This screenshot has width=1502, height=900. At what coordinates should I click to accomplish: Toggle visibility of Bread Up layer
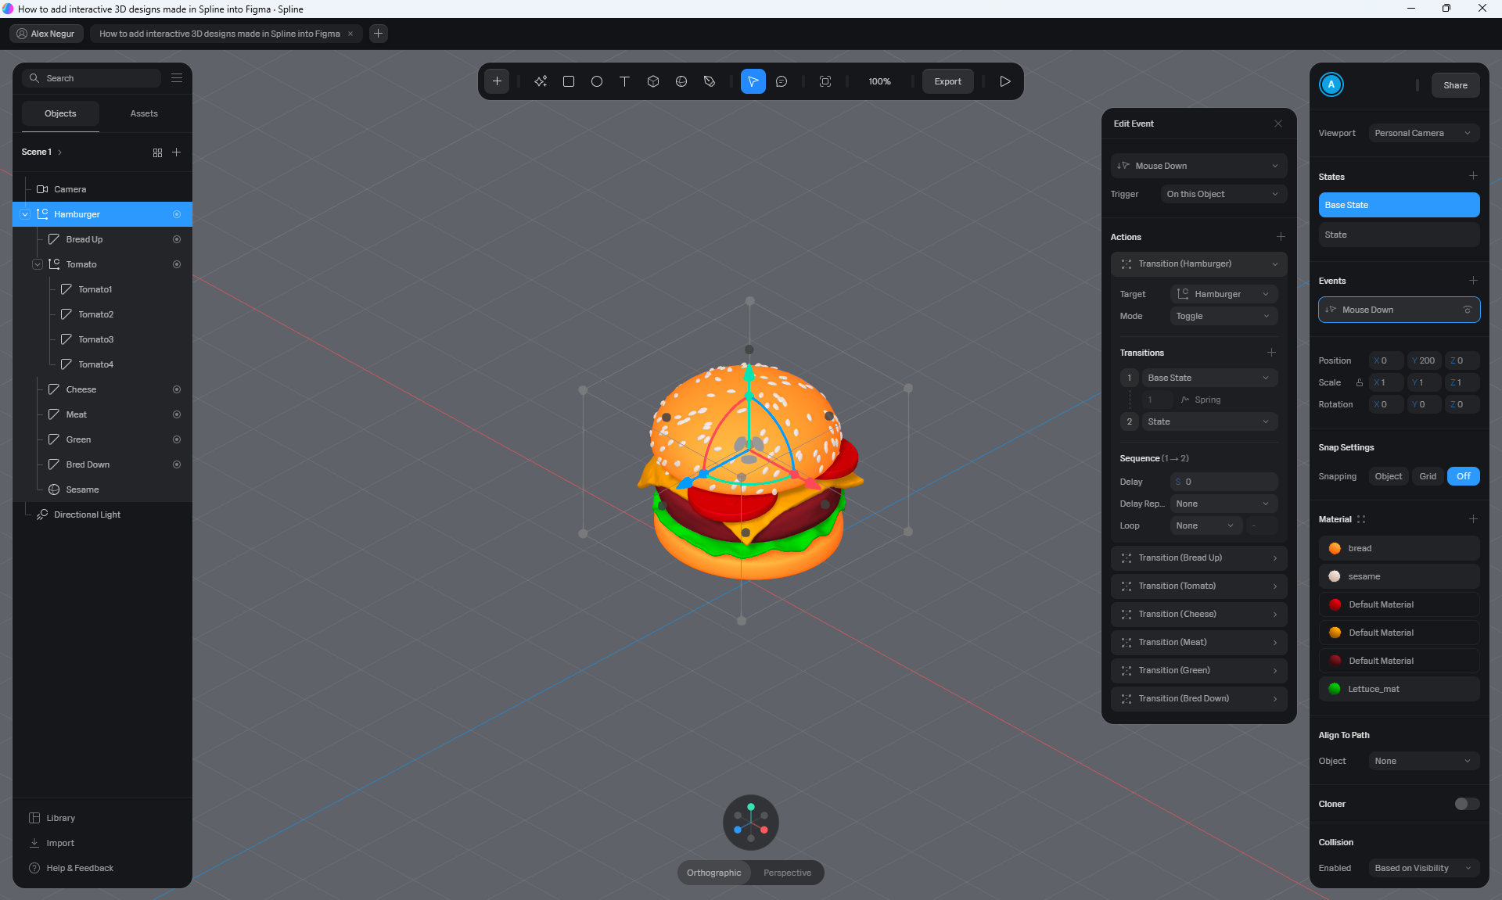click(x=177, y=239)
